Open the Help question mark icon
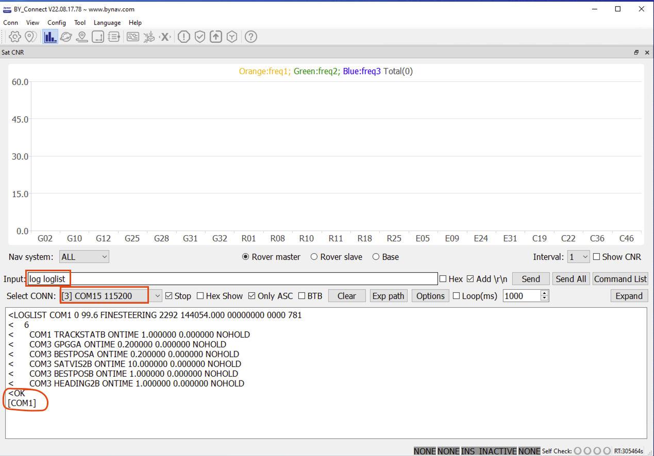 [x=251, y=37]
